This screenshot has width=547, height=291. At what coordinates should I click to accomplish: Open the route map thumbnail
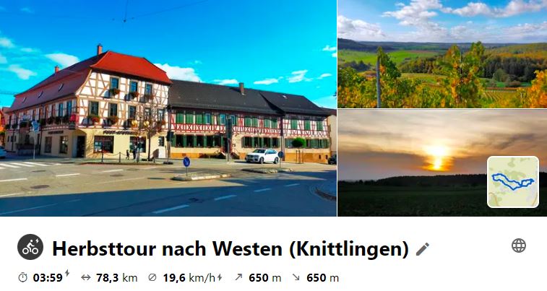tap(513, 182)
